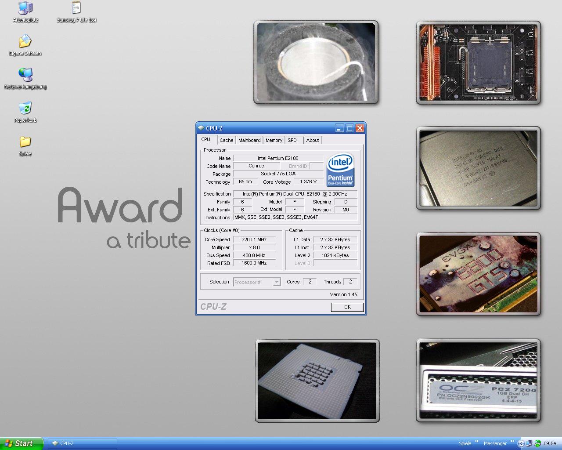The image size is (562, 450).
Task: Click the Rated FSB value 1600.0 MHz
Action: [254, 263]
